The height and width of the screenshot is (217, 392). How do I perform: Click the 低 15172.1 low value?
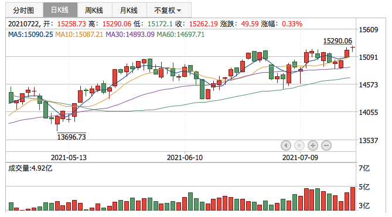pos(160,24)
